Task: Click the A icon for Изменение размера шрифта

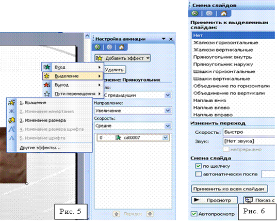Action: click(11, 129)
